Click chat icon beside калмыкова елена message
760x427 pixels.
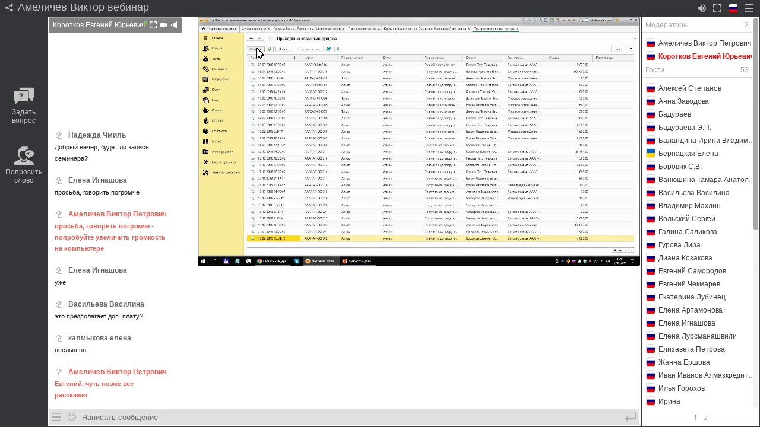point(59,338)
